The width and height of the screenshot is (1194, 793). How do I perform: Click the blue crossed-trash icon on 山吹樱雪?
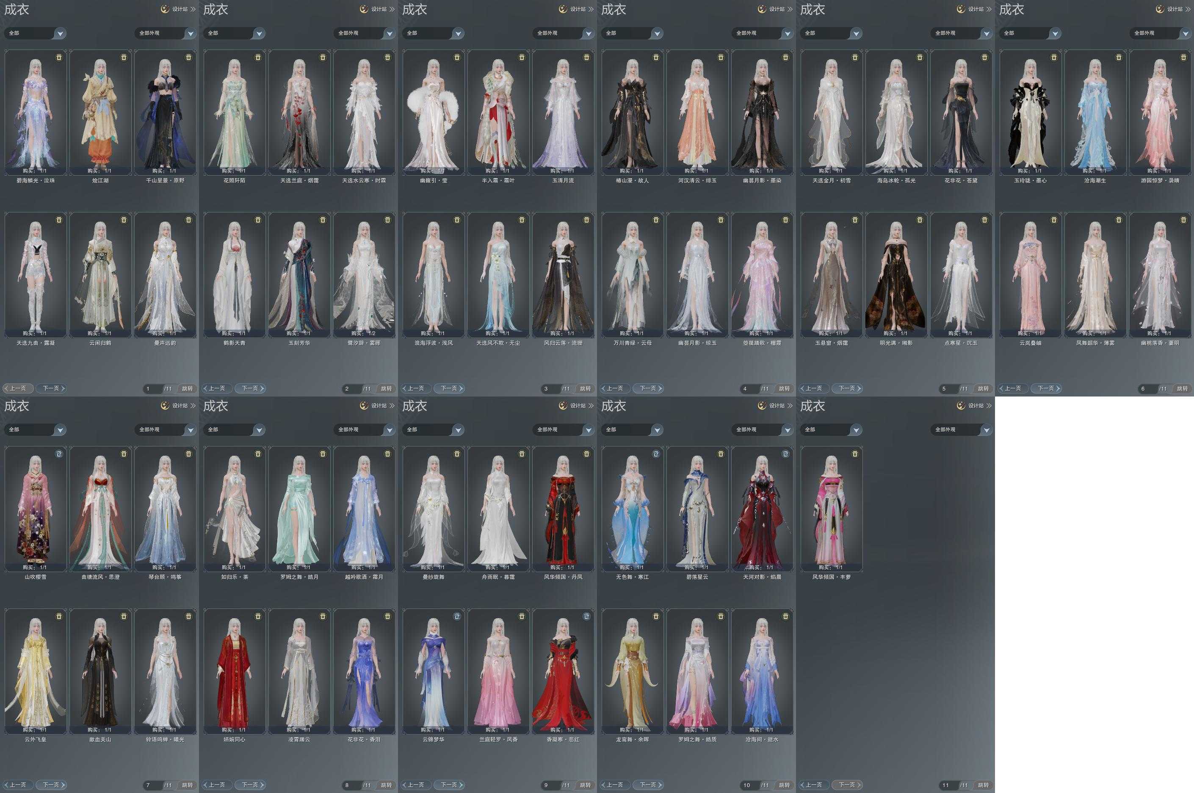[x=59, y=454]
